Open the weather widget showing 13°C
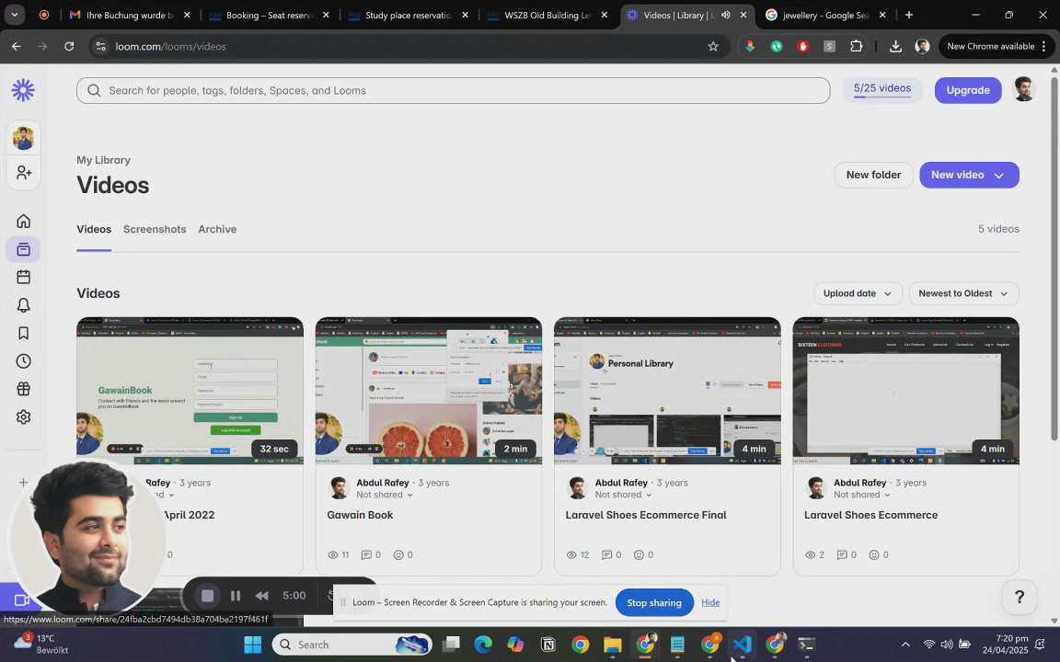The height and width of the screenshot is (662, 1060). point(42,645)
